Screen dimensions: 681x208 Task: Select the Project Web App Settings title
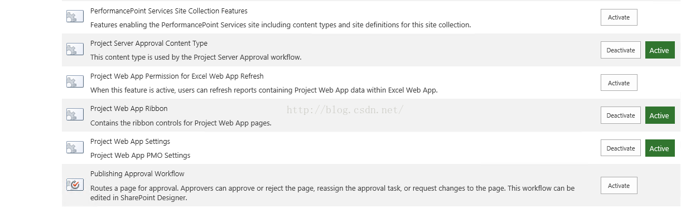pos(130,141)
